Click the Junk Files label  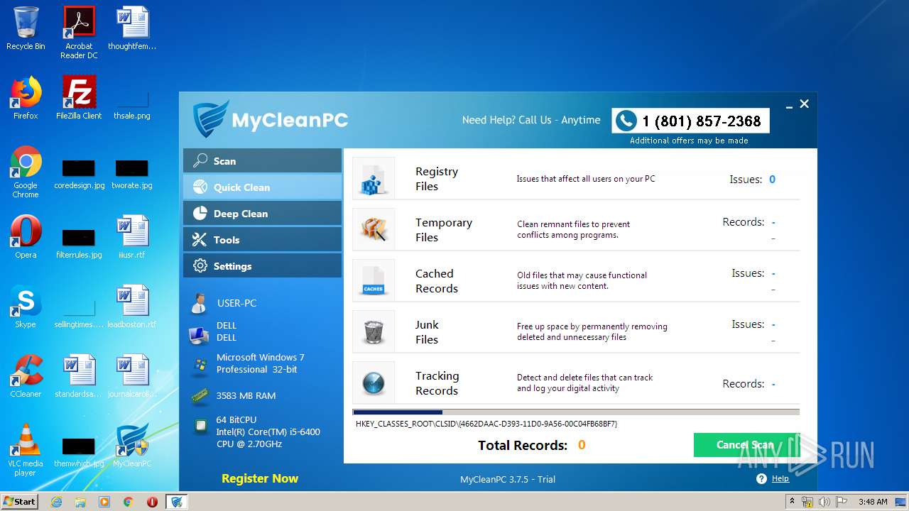pos(427,332)
